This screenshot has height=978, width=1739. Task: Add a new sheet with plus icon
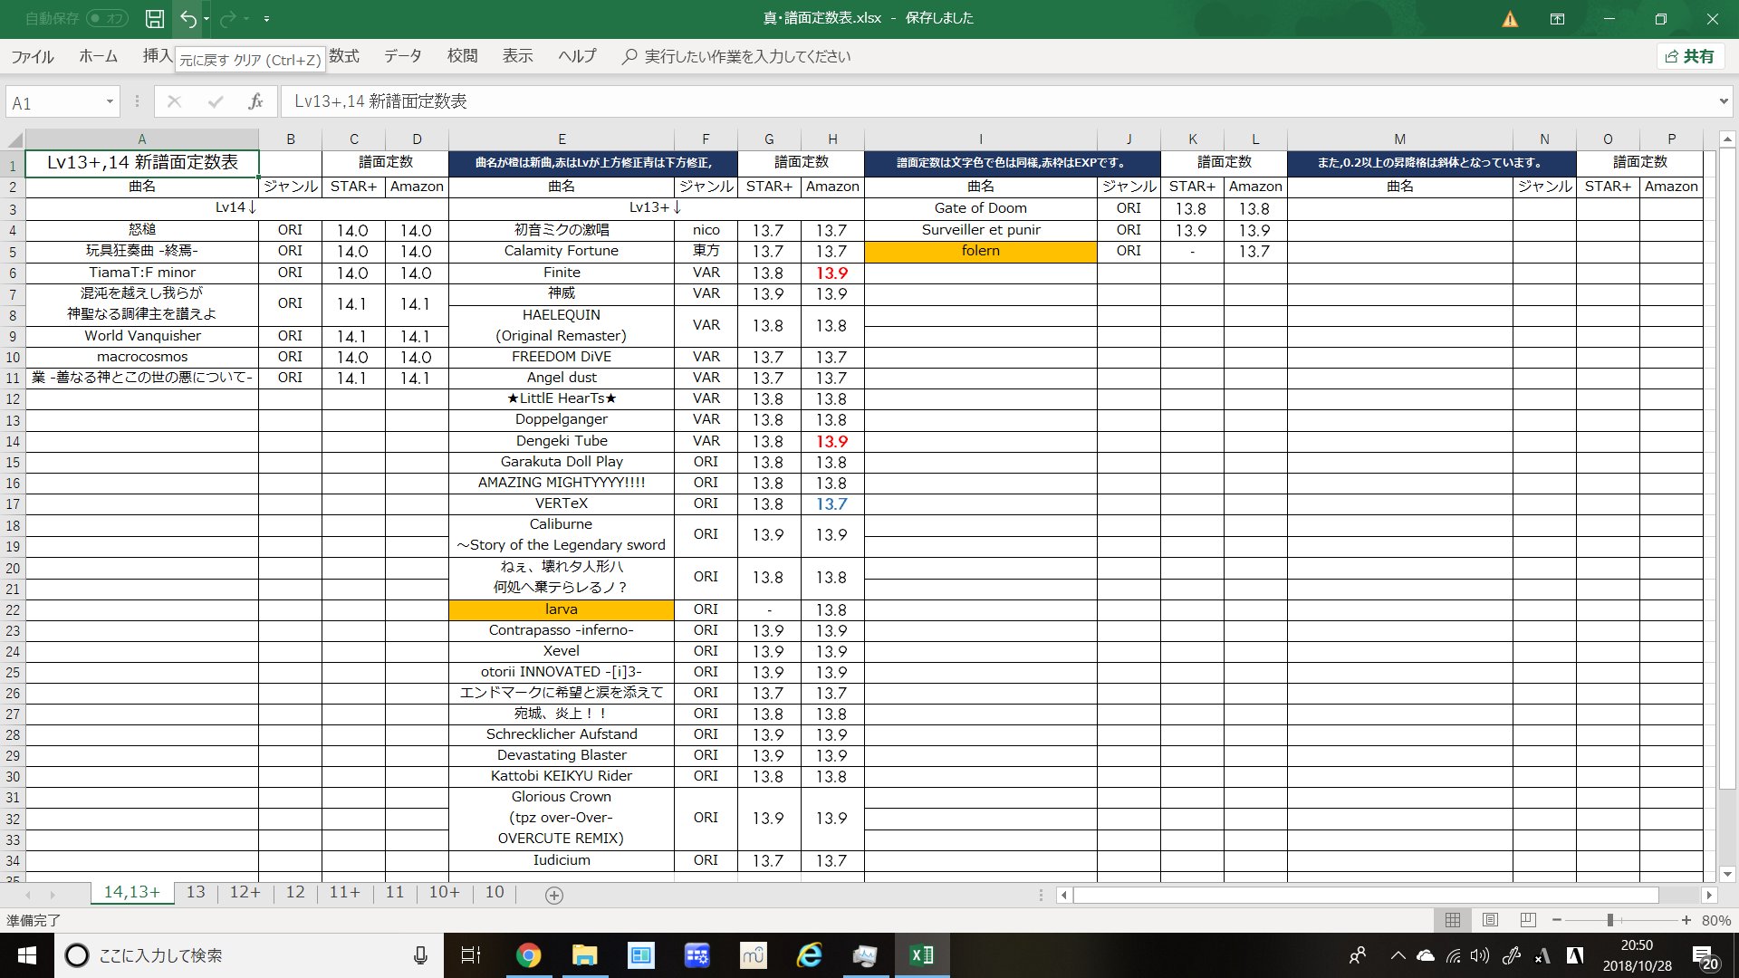click(x=554, y=895)
